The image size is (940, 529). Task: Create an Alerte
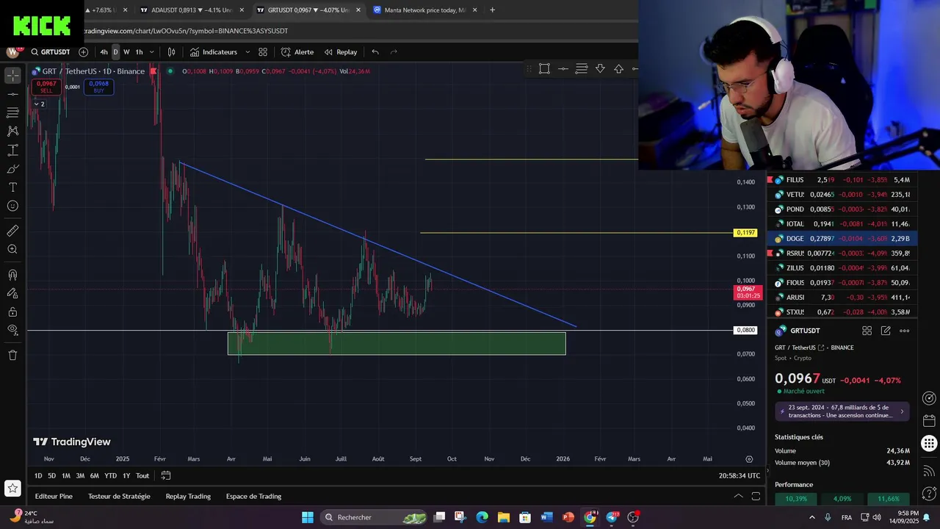click(297, 52)
